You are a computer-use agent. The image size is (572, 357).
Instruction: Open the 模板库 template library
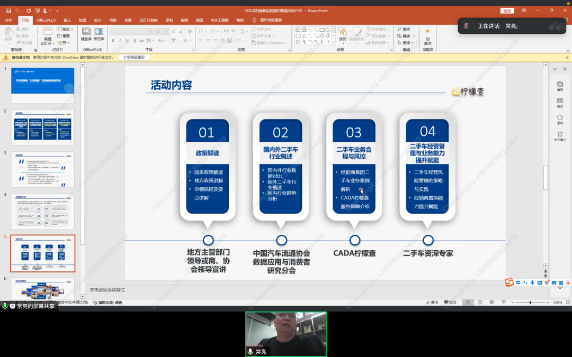pyautogui.click(x=86, y=34)
